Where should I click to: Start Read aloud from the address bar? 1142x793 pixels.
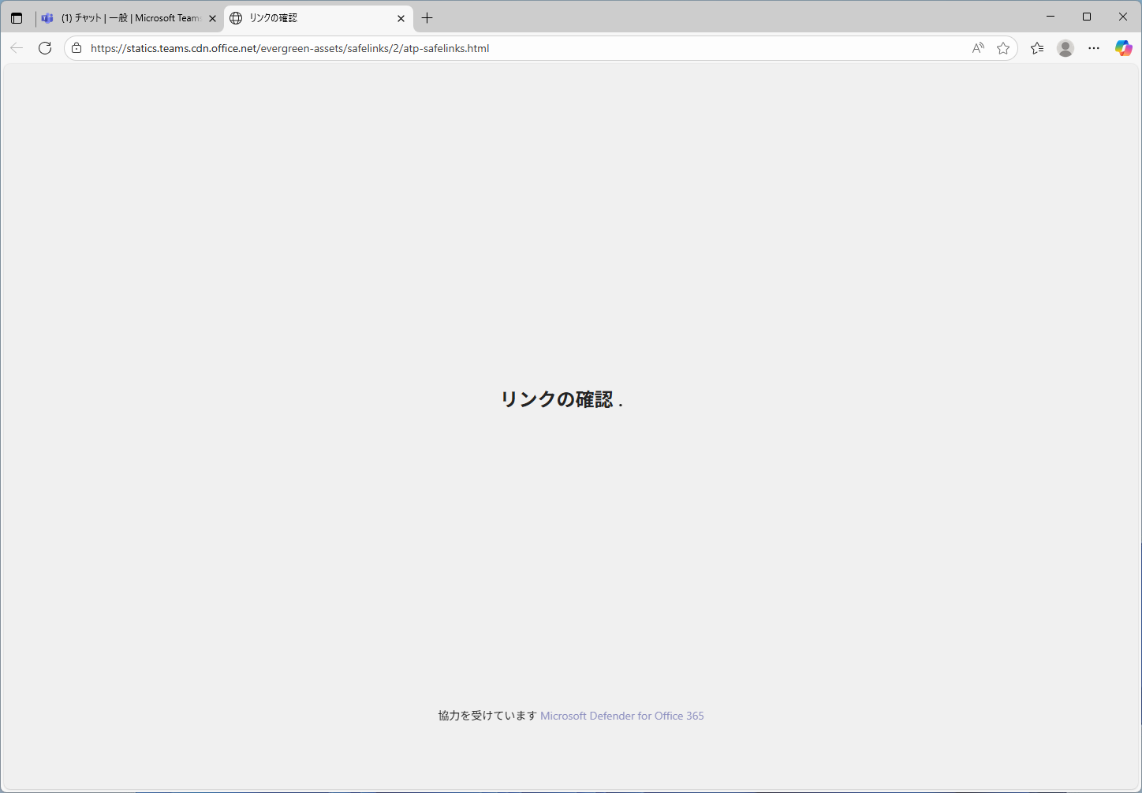click(x=978, y=48)
